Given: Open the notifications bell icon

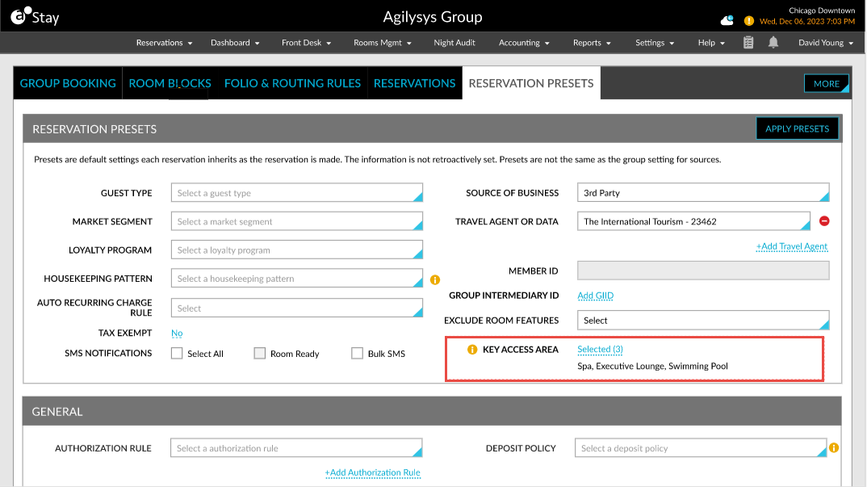Looking at the screenshot, I should (773, 43).
